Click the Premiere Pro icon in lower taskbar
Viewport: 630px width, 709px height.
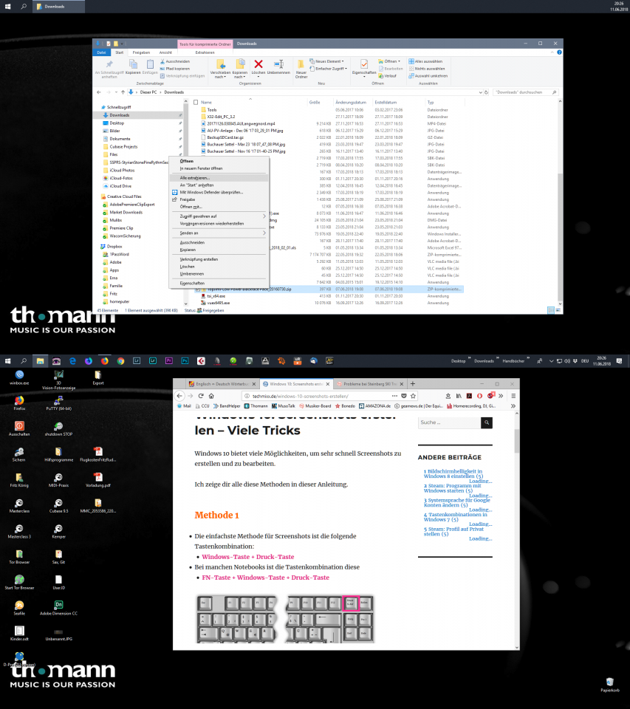point(168,361)
